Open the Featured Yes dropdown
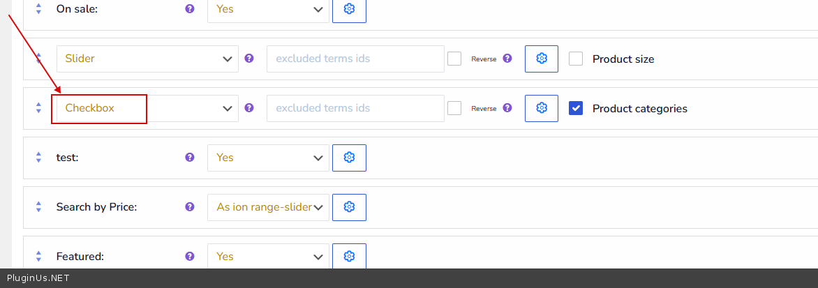This screenshot has width=818, height=288. pos(268,256)
